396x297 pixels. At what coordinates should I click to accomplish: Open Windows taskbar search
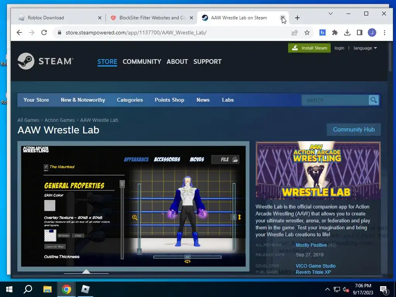point(28,289)
